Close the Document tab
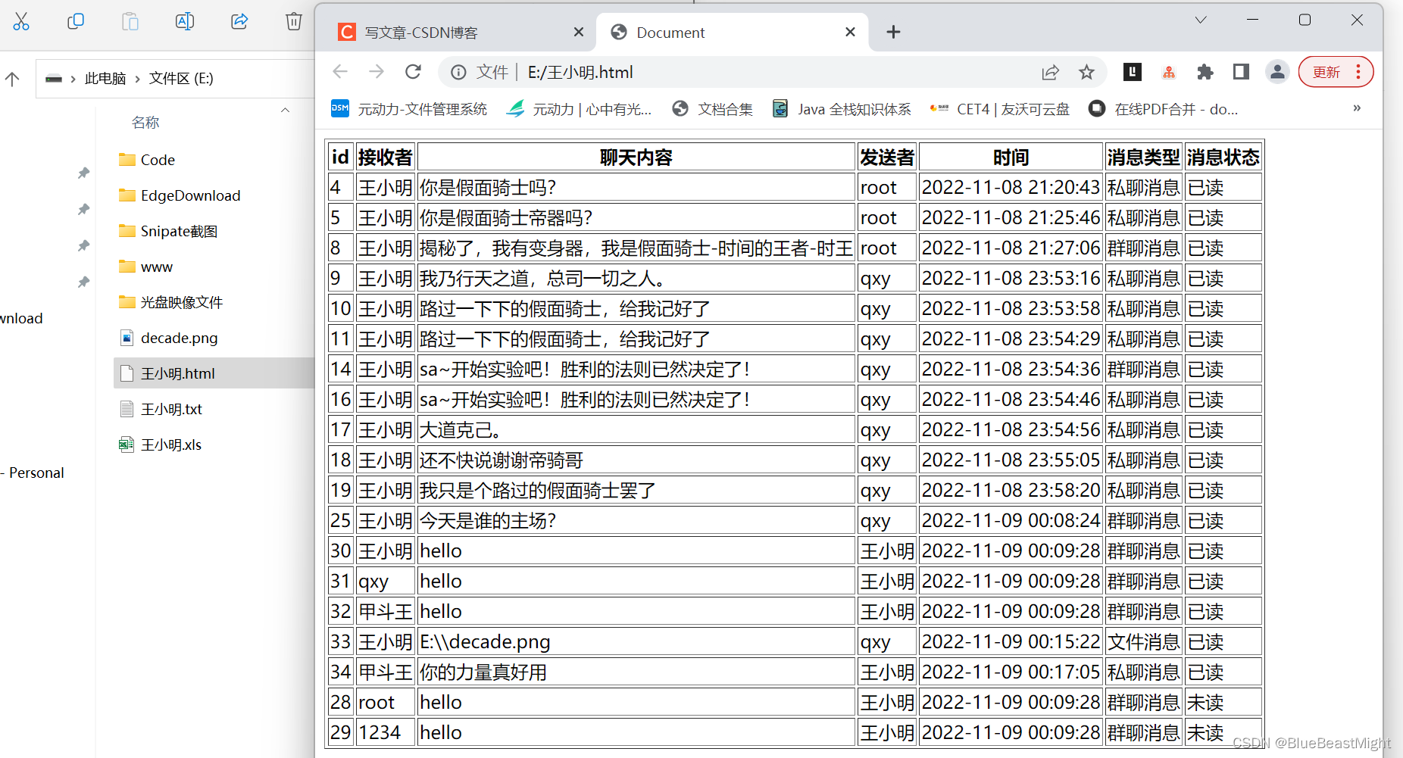Screen dimensions: 1403x758 coord(850,32)
